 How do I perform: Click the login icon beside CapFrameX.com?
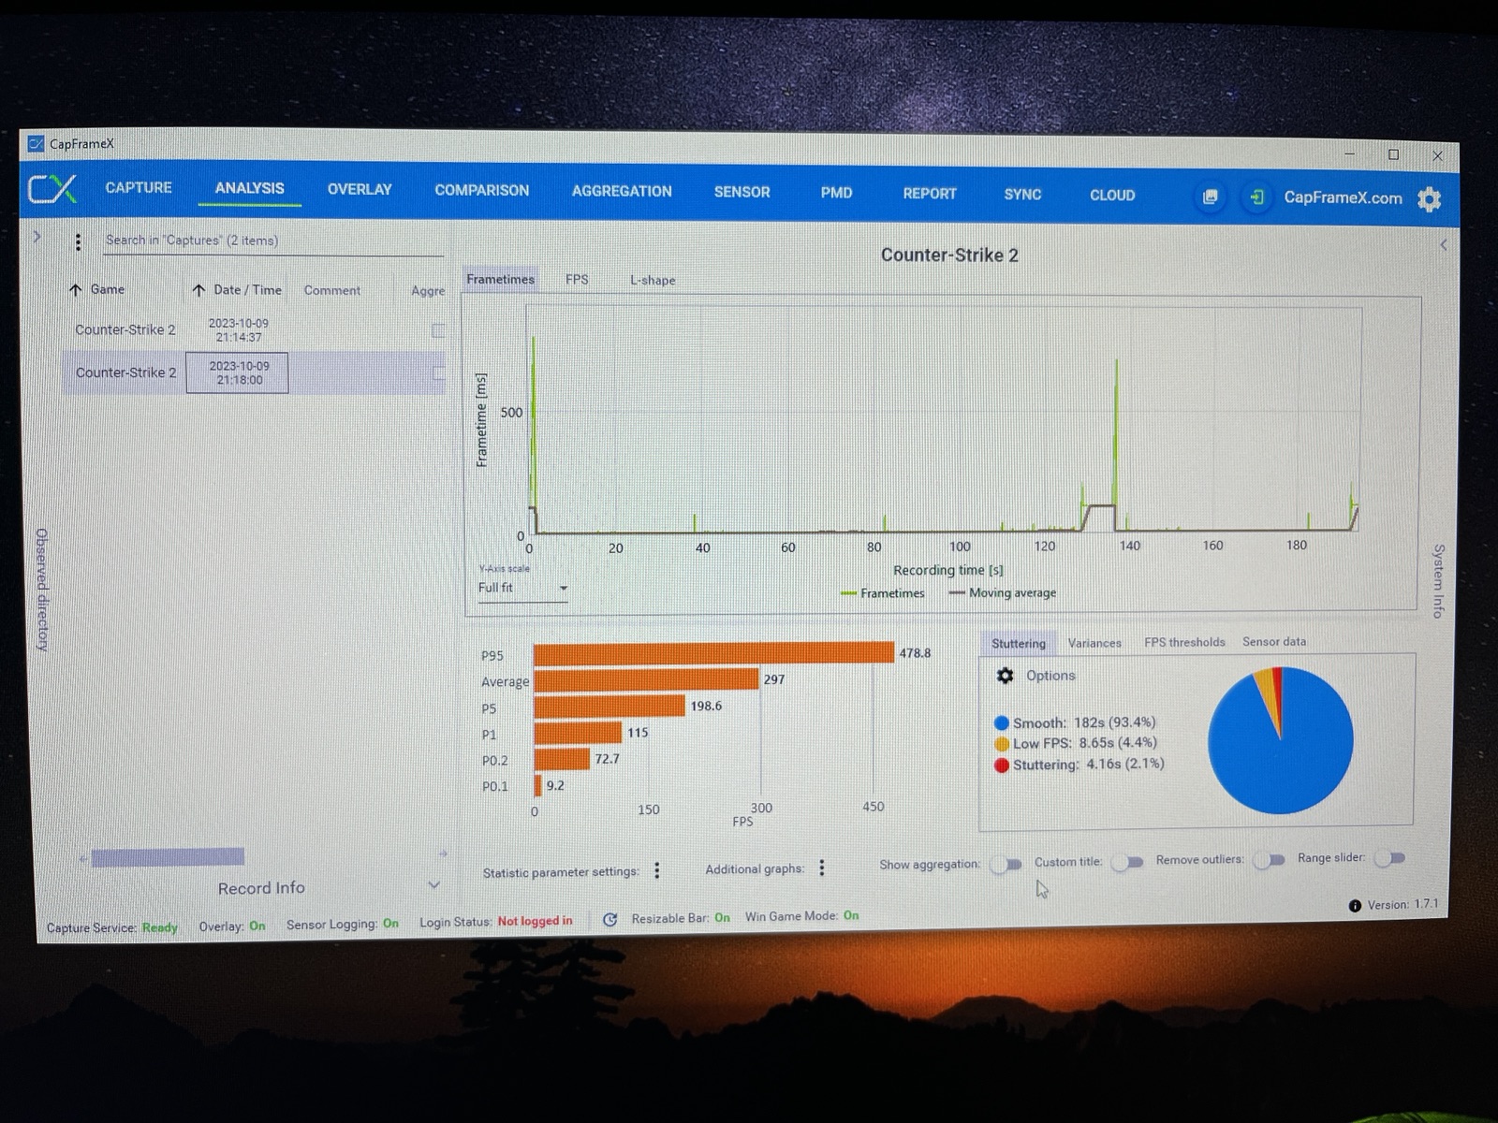coord(1256,197)
